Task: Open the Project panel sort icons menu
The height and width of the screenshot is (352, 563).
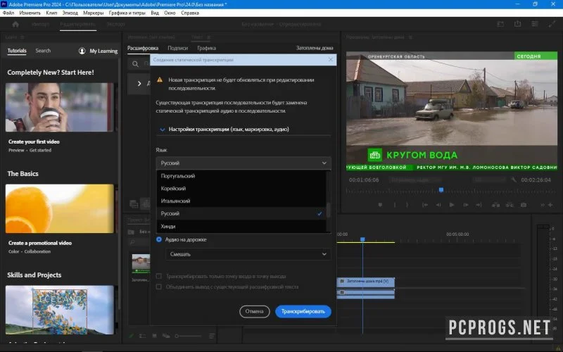Action: point(212,336)
